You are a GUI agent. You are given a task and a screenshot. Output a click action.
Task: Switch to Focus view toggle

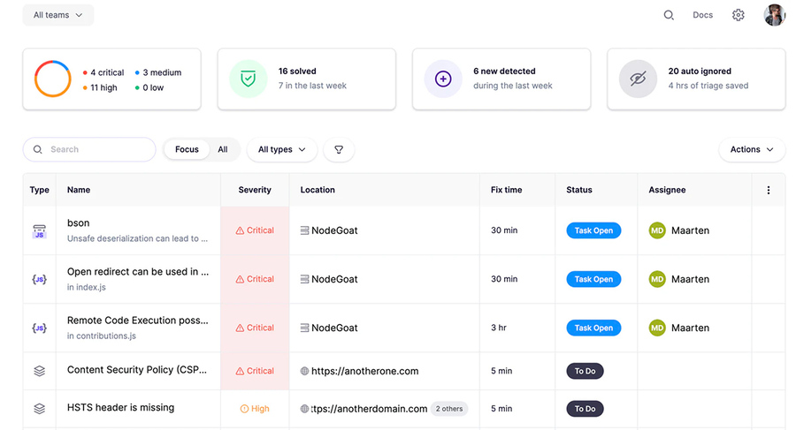click(x=187, y=150)
